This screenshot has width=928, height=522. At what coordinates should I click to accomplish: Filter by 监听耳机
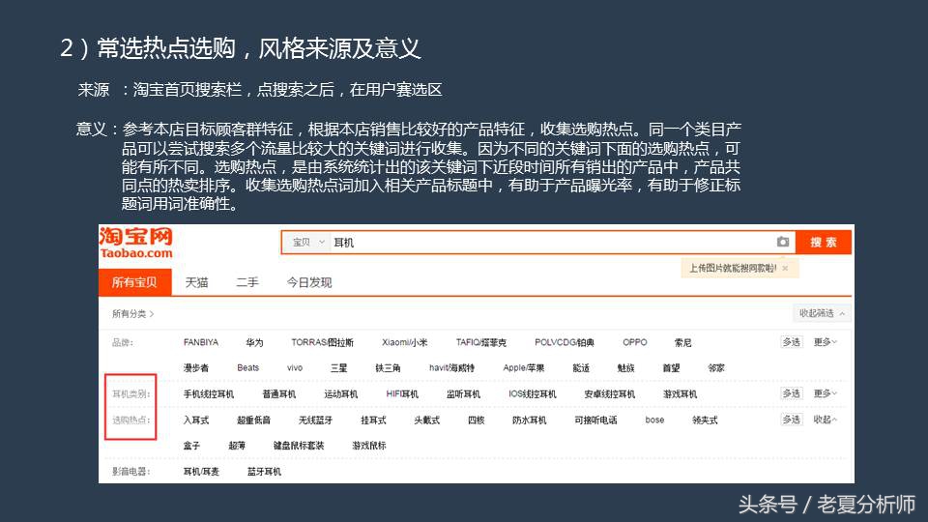point(463,394)
